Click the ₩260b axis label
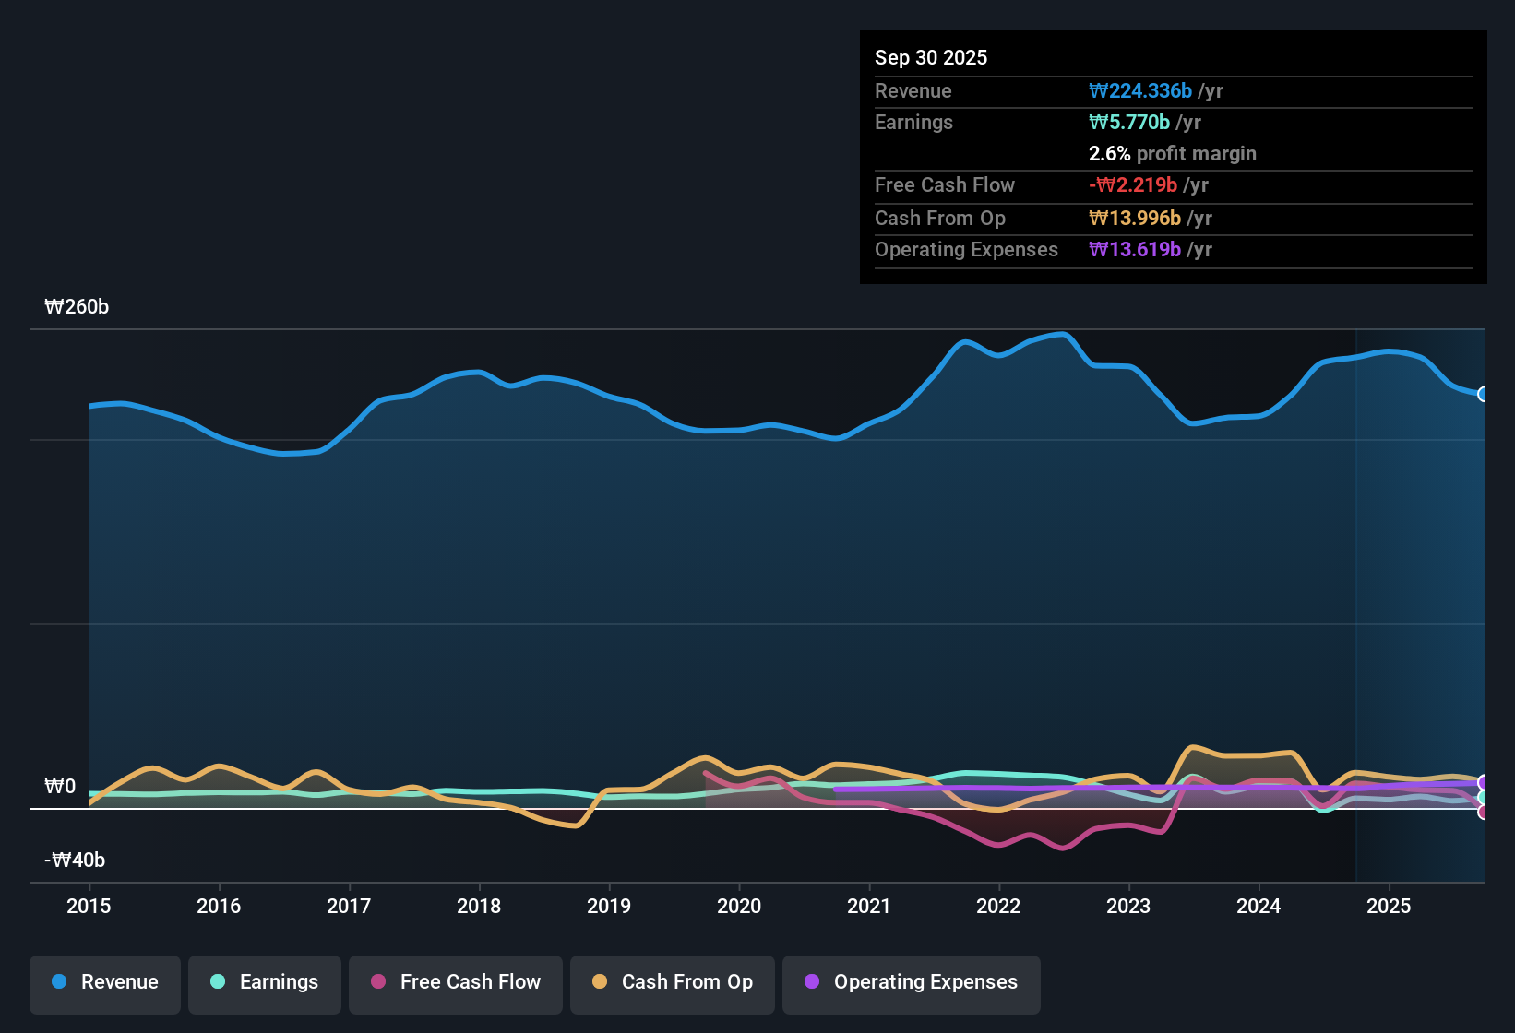Image resolution: width=1515 pixels, height=1033 pixels. click(78, 306)
